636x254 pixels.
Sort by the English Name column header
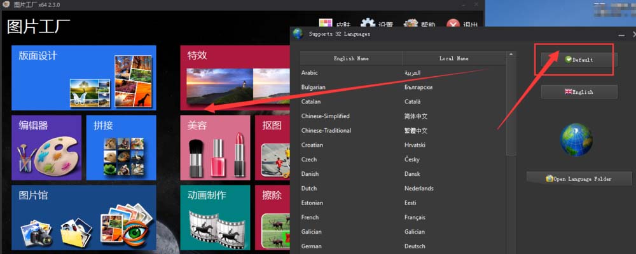tap(351, 58)
